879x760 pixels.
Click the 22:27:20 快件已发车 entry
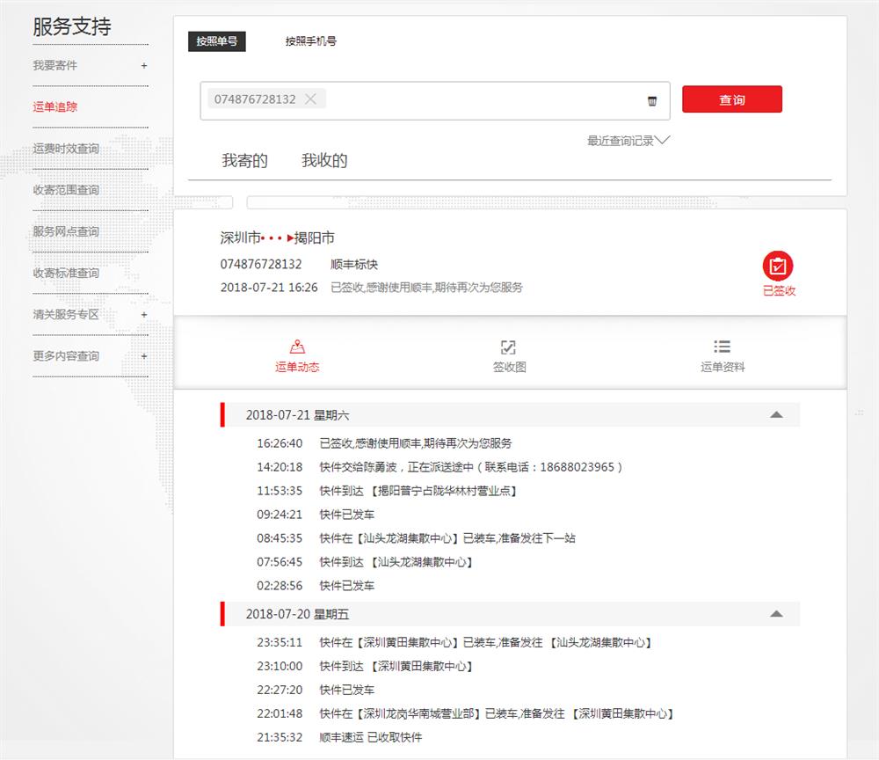(316, 690)
